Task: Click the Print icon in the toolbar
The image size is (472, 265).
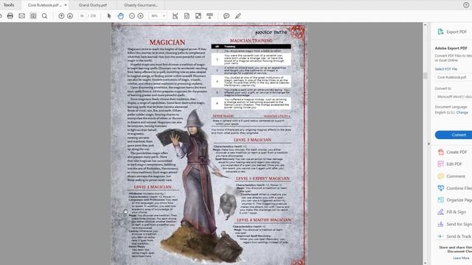Action: pos(10,16)
